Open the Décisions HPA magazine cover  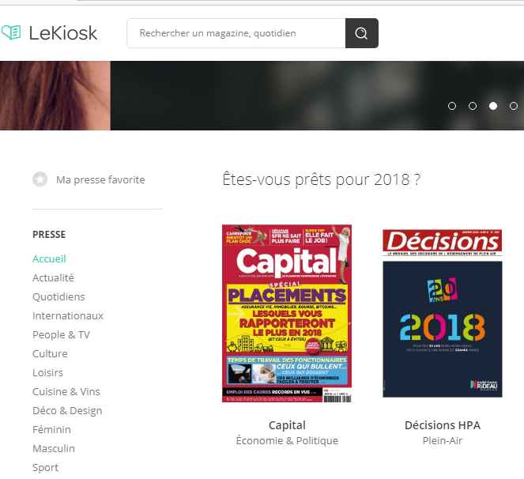[x=442, y=314]
